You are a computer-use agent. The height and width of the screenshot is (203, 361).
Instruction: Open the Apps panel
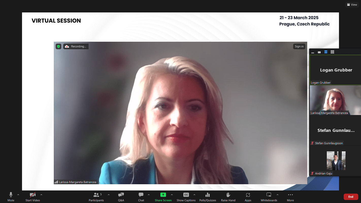pos(248,197)
